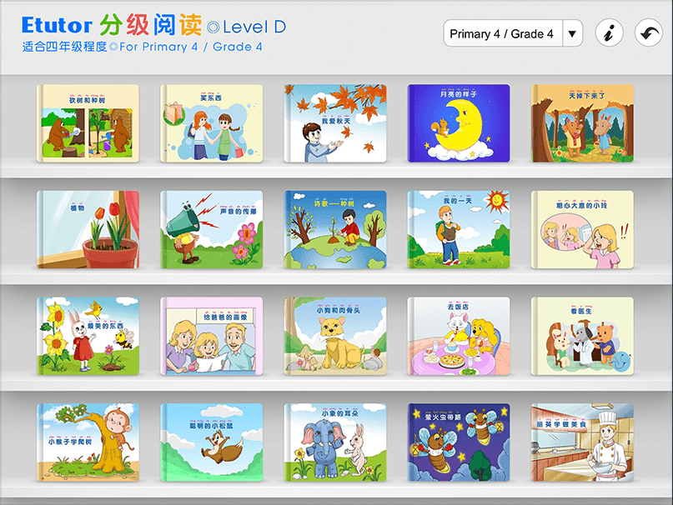Choose the 天掉下来了 forest animals book
Screen dimensions: 673x505
(582, 123)
